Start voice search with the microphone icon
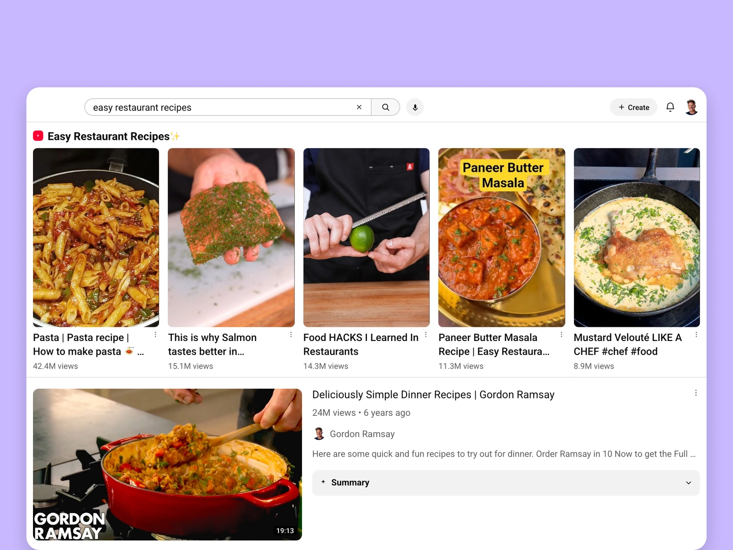 click(x=415, y=107)
